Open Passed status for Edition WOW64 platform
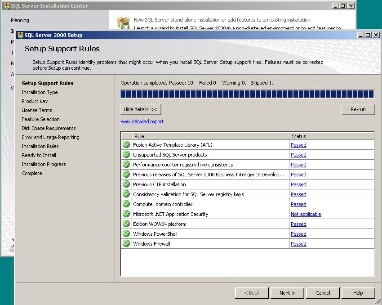The height and width of the screenshot is (305, 382). point(298,224)
